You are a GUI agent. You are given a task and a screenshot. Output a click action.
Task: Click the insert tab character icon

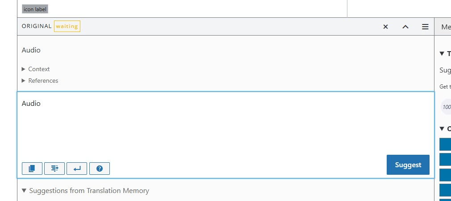(x=54, y=169)
